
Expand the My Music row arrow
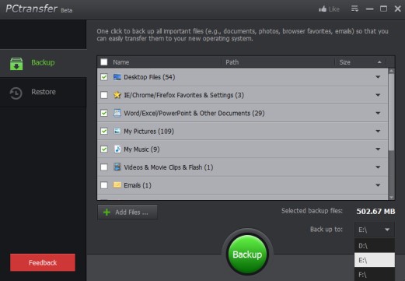[378, 149]
